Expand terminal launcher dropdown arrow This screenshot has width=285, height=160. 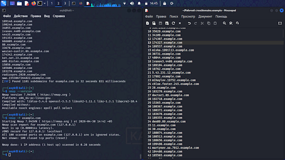(44, 3)
